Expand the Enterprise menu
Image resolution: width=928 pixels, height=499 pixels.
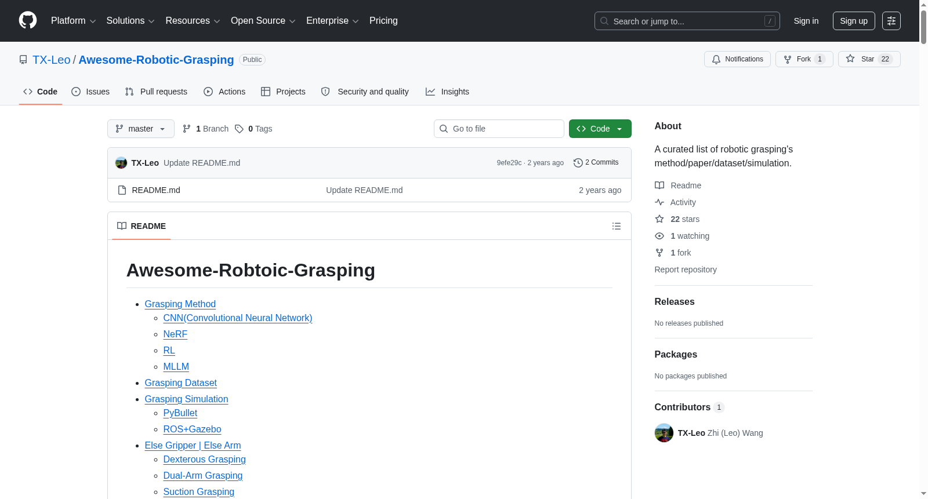click(332, 21)
